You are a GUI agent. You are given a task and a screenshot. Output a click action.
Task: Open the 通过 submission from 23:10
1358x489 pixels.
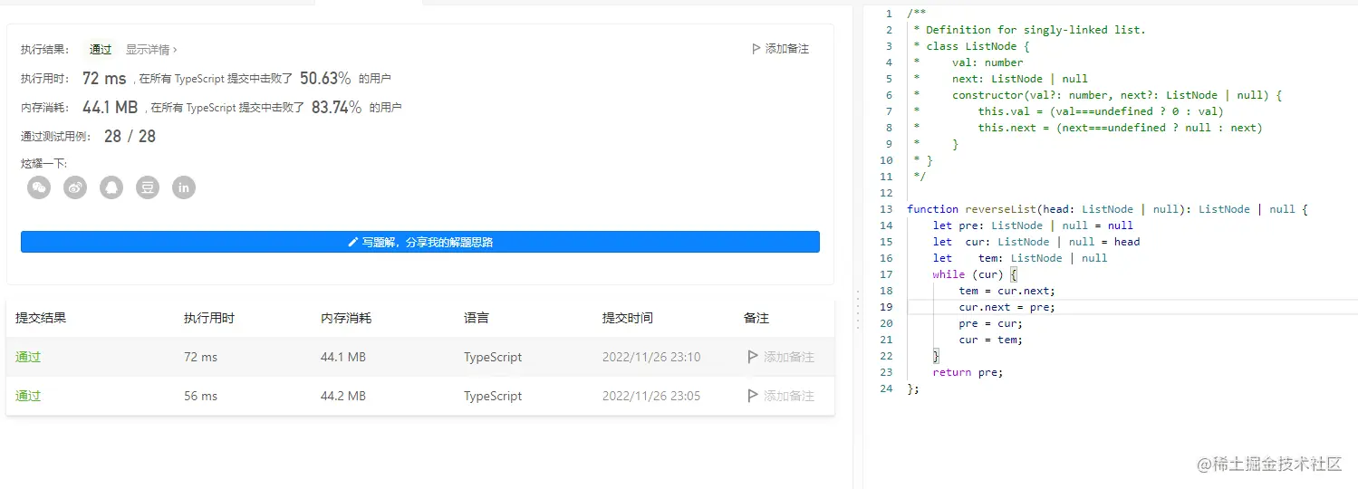(28, 357)
